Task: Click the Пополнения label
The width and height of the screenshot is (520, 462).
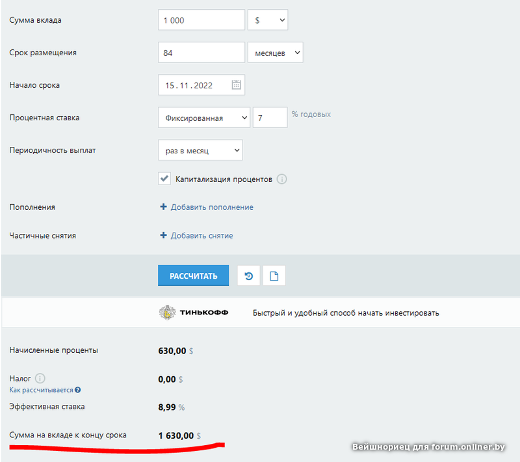Action: click(32, 207)
